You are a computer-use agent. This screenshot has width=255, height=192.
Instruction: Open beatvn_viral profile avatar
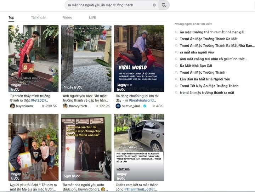coord(118,106)
